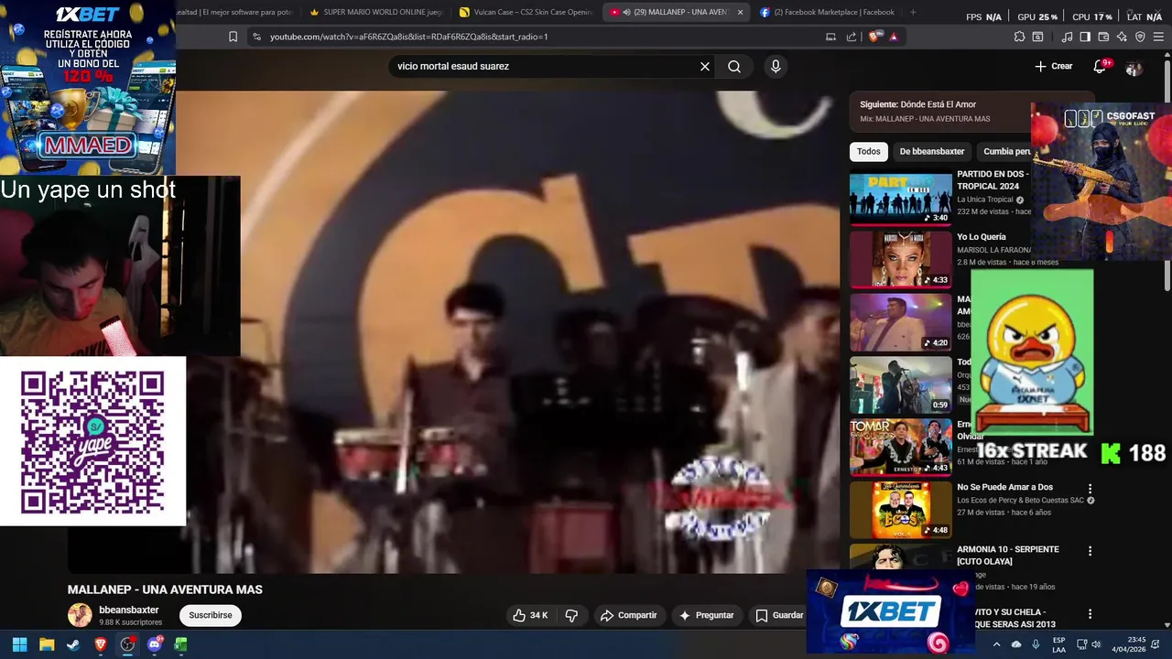Viewport: 1172px width, 659px height.
Task: Close the MALLANEP YouTube tab
Action: (x=740, y=12)
